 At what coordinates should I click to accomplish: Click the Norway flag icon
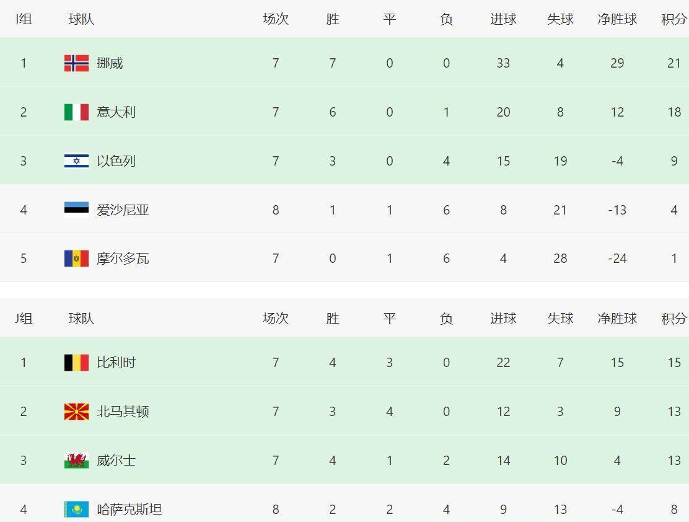pos(76,63)
